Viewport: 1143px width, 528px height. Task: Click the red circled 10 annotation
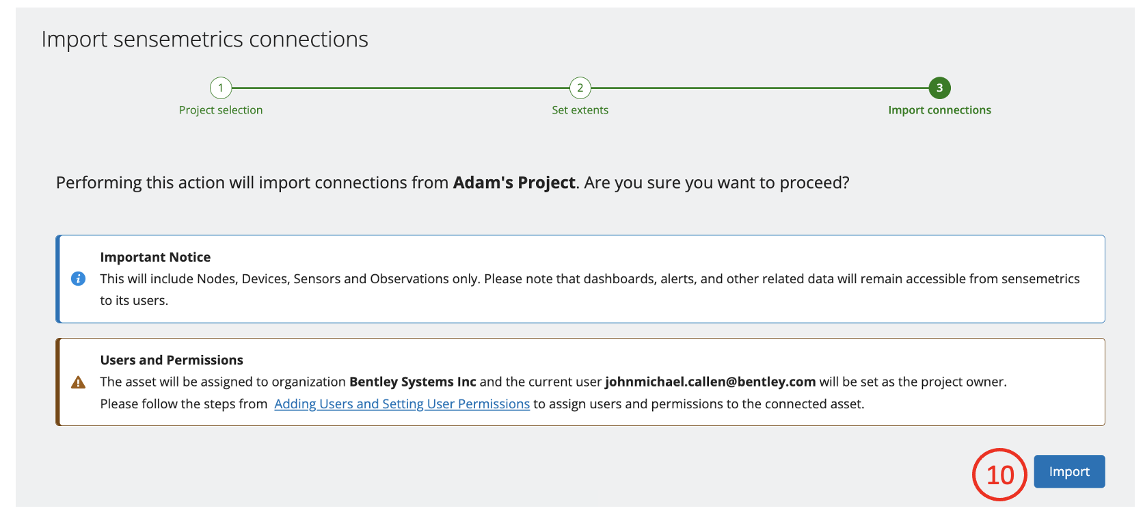999,475
